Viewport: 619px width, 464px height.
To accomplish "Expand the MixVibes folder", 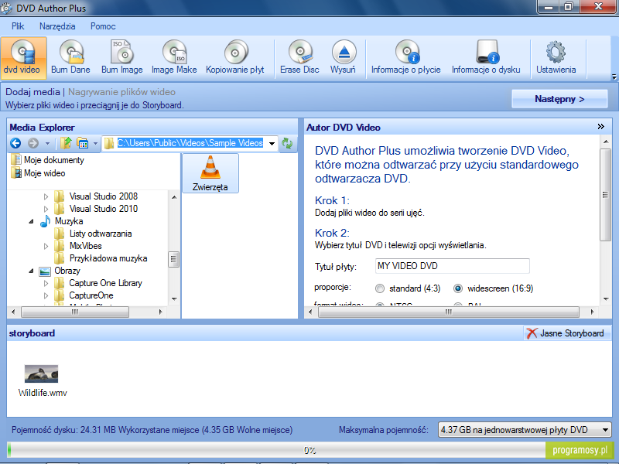I will [46, 246].
